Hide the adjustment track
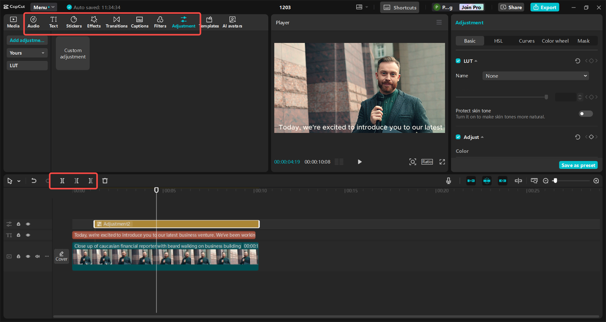Image resolution: width=606 pixels, height=322 pixels. [x=28, y=224]
